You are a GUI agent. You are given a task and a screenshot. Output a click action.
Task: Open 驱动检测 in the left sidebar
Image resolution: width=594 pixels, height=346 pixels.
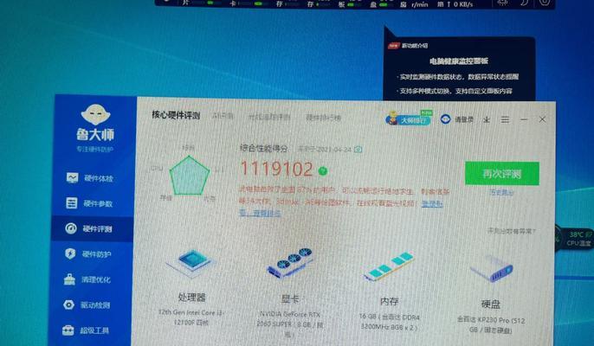87,305
